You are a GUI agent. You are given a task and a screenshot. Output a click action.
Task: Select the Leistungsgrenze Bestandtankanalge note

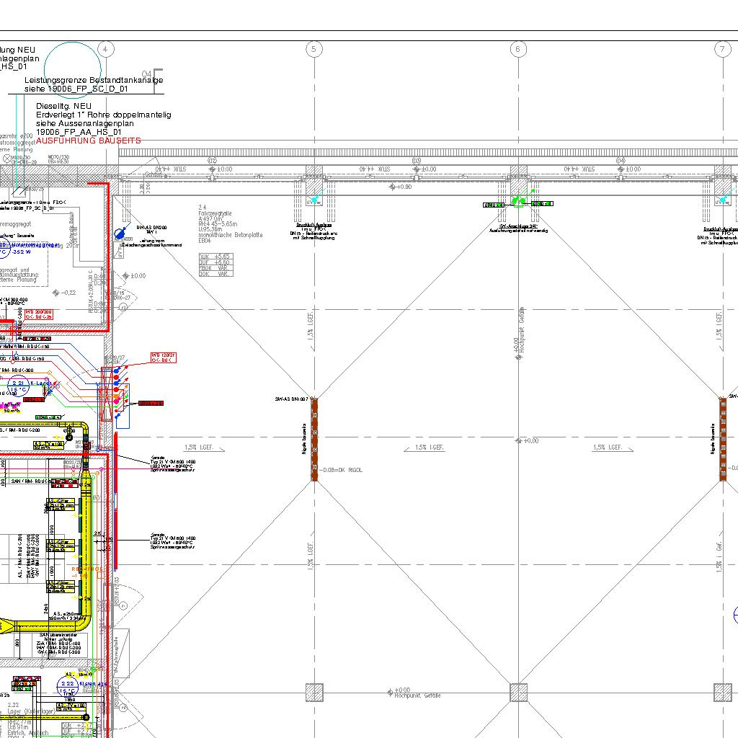coord(94,85)
